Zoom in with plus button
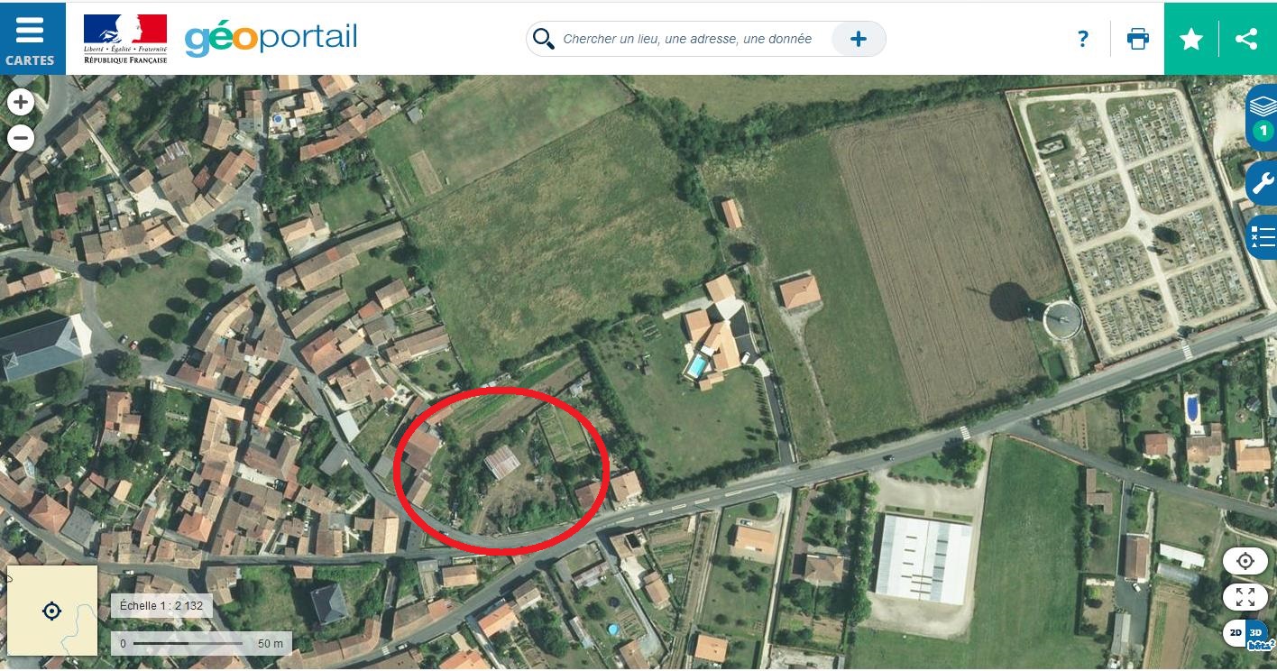The width and height of the screenshot is (1277, 671). pos(21,102)
